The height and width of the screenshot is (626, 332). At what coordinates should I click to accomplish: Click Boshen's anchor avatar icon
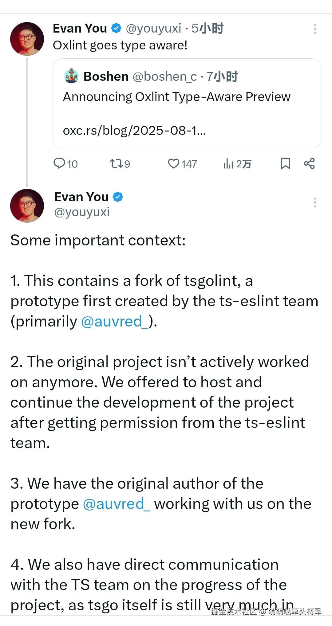click(x=72, y=76)
